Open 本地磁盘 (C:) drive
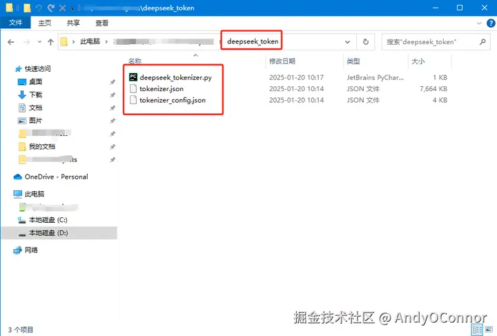497x336 pixels. 48,220
